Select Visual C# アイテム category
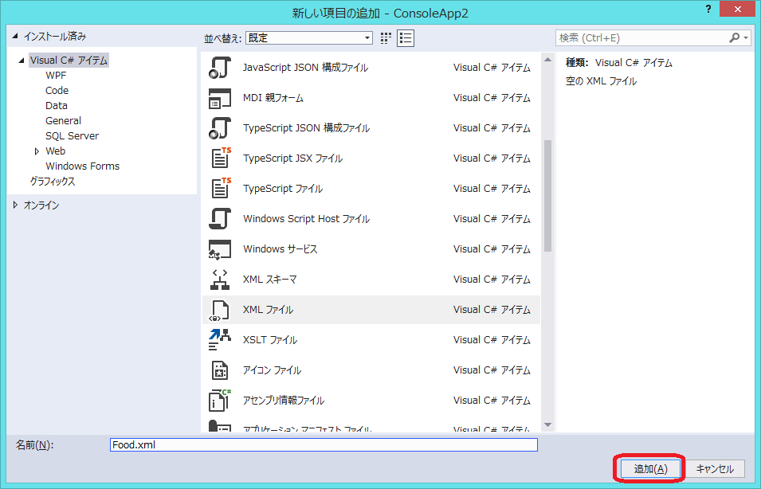Viewport: 761px width, 489px height. (x=69, y=61)
